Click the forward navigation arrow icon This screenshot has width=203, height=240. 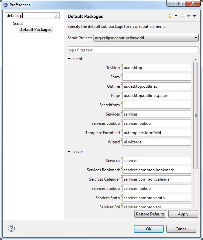pos(182,16)
